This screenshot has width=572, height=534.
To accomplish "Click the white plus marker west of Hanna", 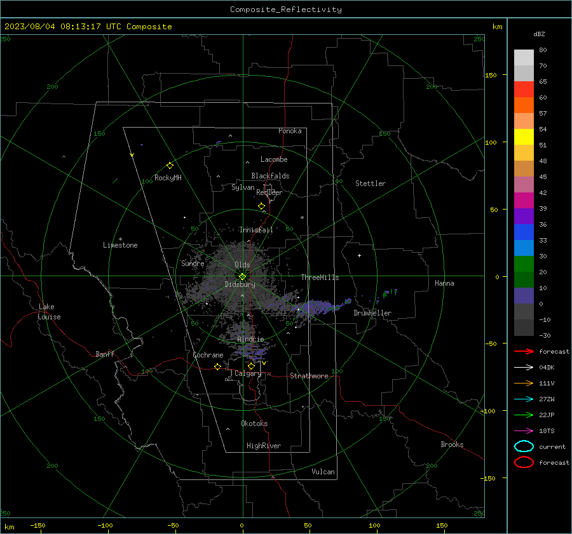I will click(359, 255).
